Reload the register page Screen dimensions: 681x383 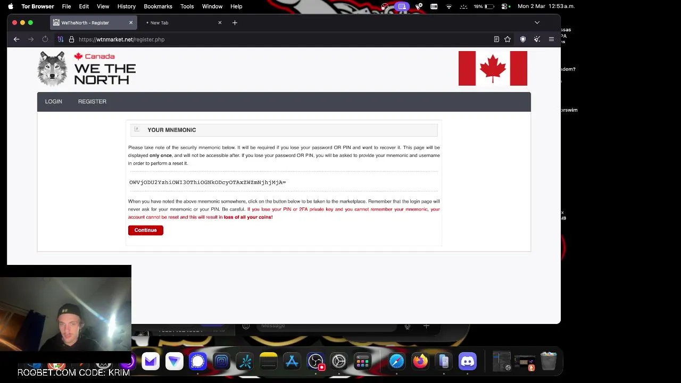click(x=45, y=39)
